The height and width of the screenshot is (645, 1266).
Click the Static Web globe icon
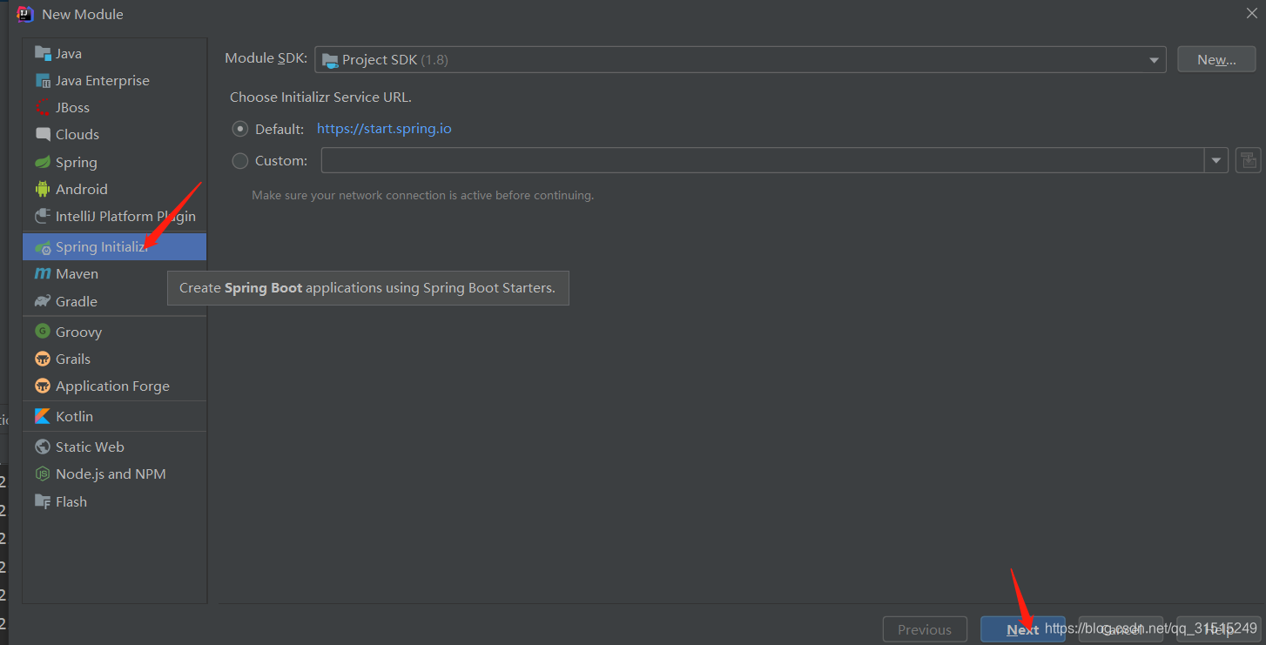point(43,447)
